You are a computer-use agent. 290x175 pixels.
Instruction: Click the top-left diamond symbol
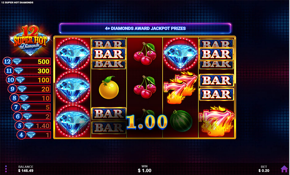click(73, 54)
